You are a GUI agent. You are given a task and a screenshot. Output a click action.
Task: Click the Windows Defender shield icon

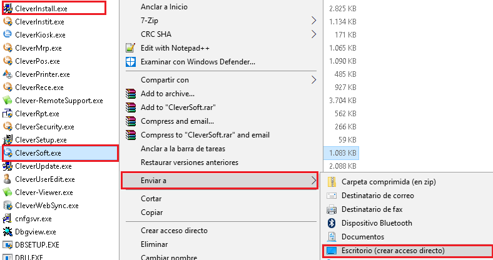pyautogui.click(x=130, y=61)
